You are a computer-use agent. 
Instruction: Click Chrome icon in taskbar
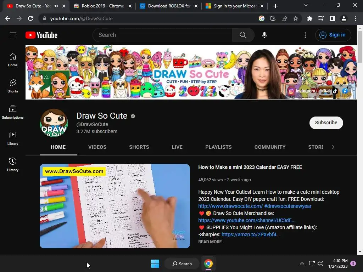click(208, 263)
